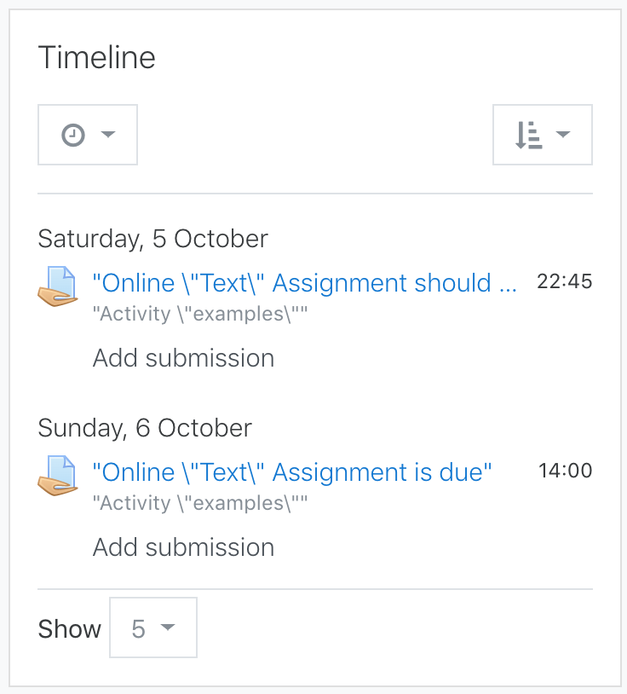Image resolution: width=627 pixels, height=694 pixels.
Task: Click the Show label near the page-size selector
Action: pos(69,629)
